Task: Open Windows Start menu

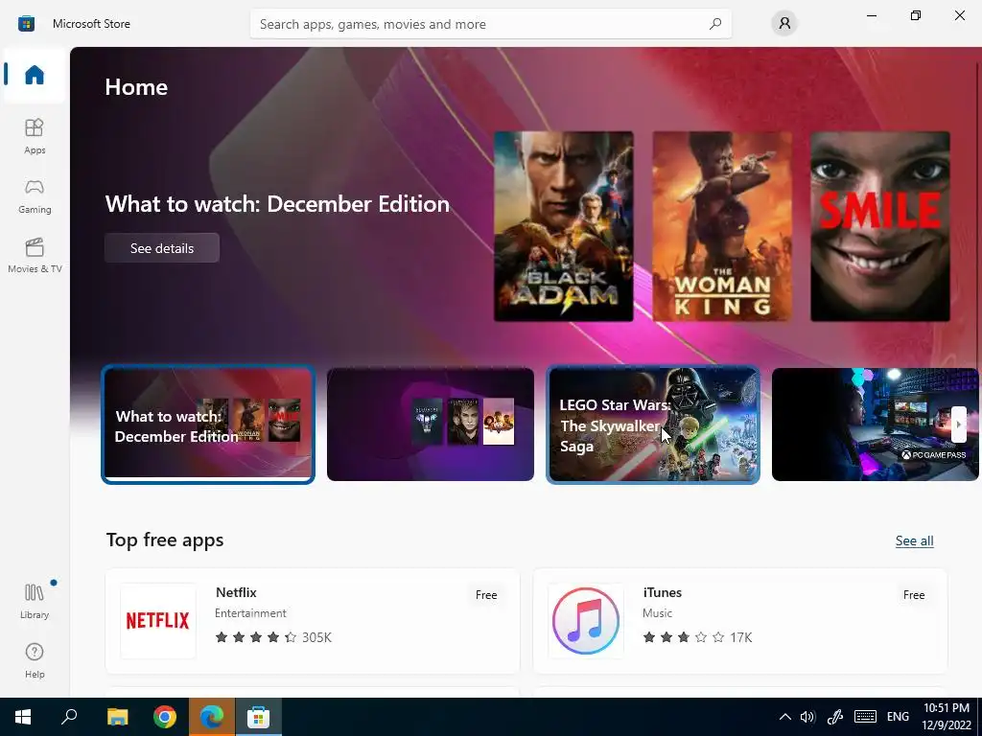Action: (23, 717)
